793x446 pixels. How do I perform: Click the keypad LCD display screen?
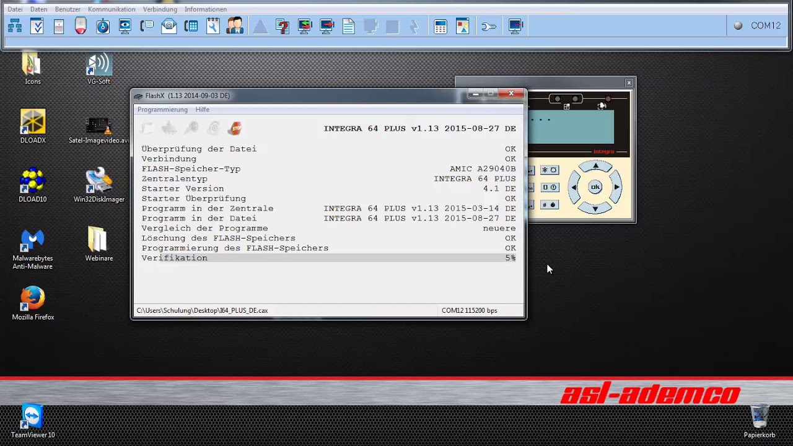(x=570, y=126)
